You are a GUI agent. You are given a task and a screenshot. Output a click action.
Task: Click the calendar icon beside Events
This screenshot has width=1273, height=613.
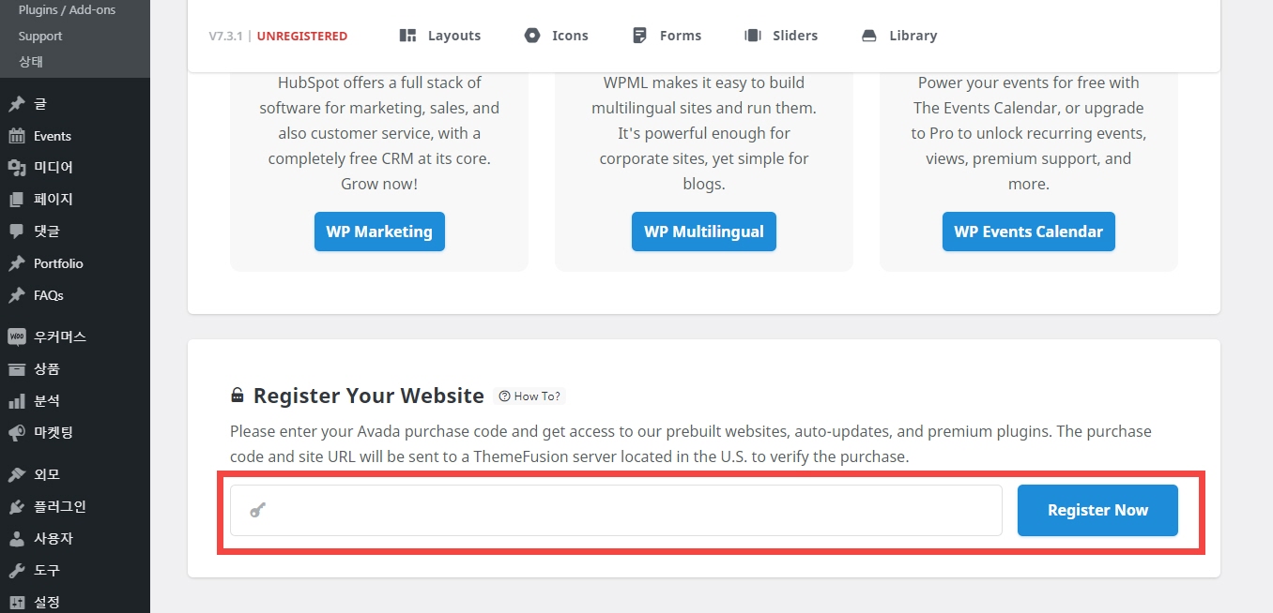click(17, 136)
